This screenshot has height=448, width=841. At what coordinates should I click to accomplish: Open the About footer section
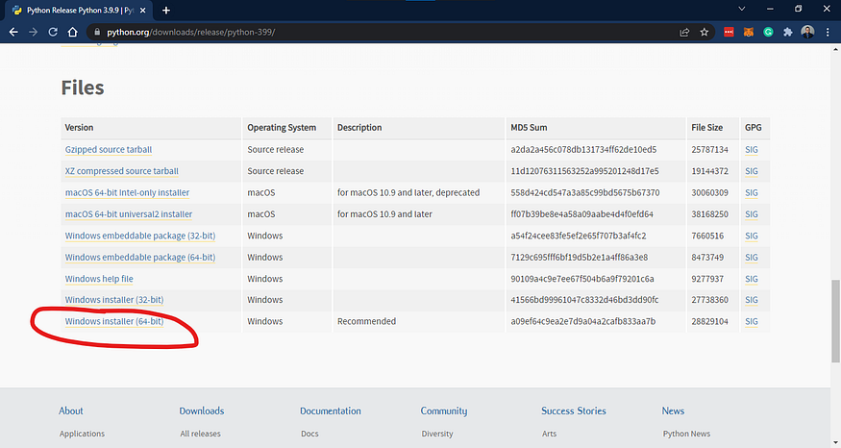71,411
